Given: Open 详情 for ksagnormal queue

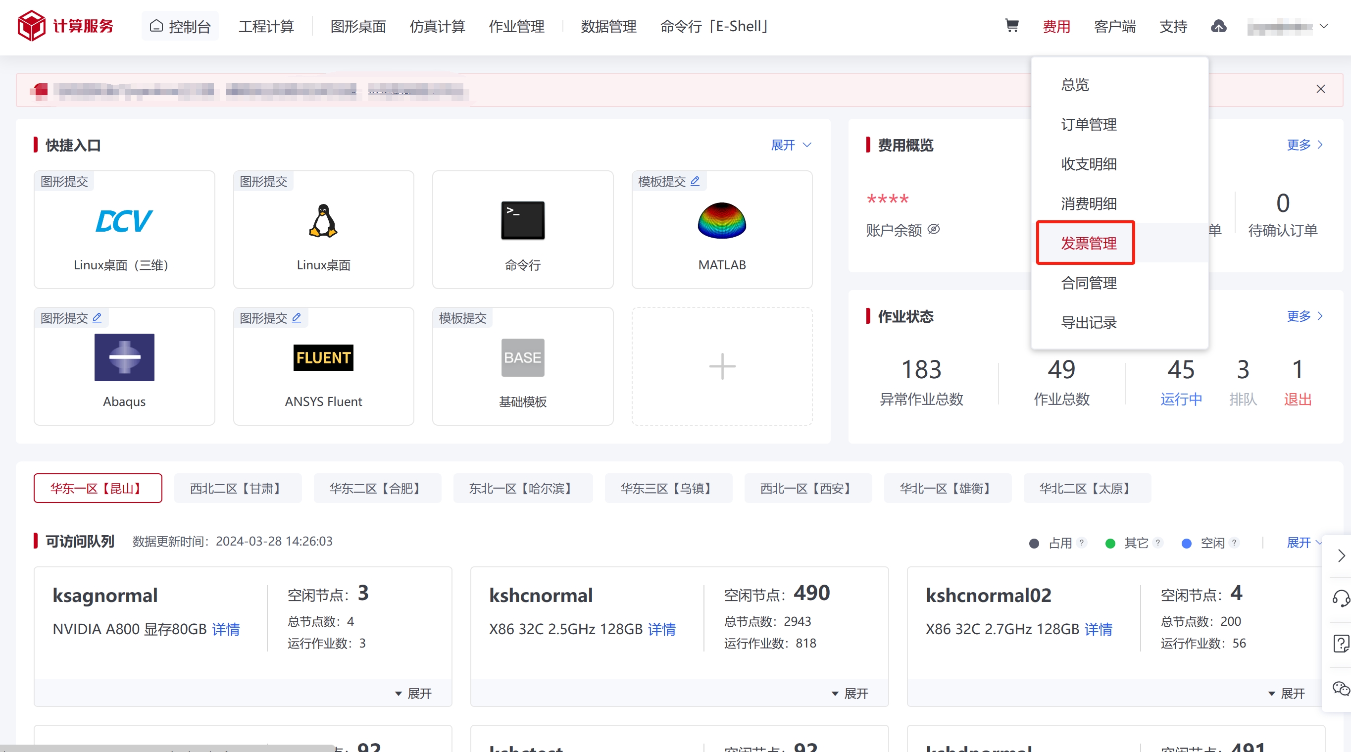Looking at the screenshot, I should click(x=226, y=629).
